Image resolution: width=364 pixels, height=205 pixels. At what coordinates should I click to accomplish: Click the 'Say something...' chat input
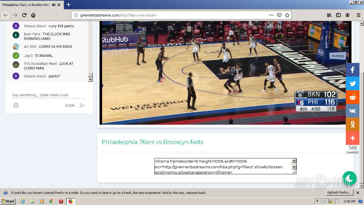(49, 95)
